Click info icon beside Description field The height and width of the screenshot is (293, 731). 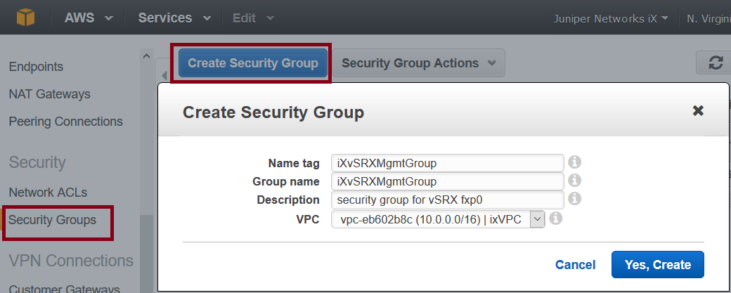coord(574,200)
